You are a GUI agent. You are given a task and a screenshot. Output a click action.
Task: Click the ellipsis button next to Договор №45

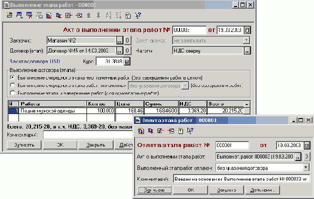119,51
